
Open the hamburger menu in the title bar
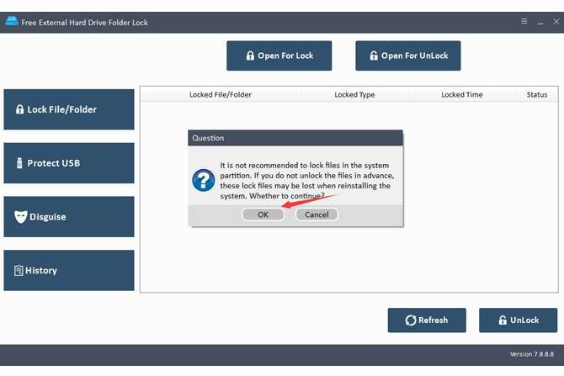click(x=524, y=22)
